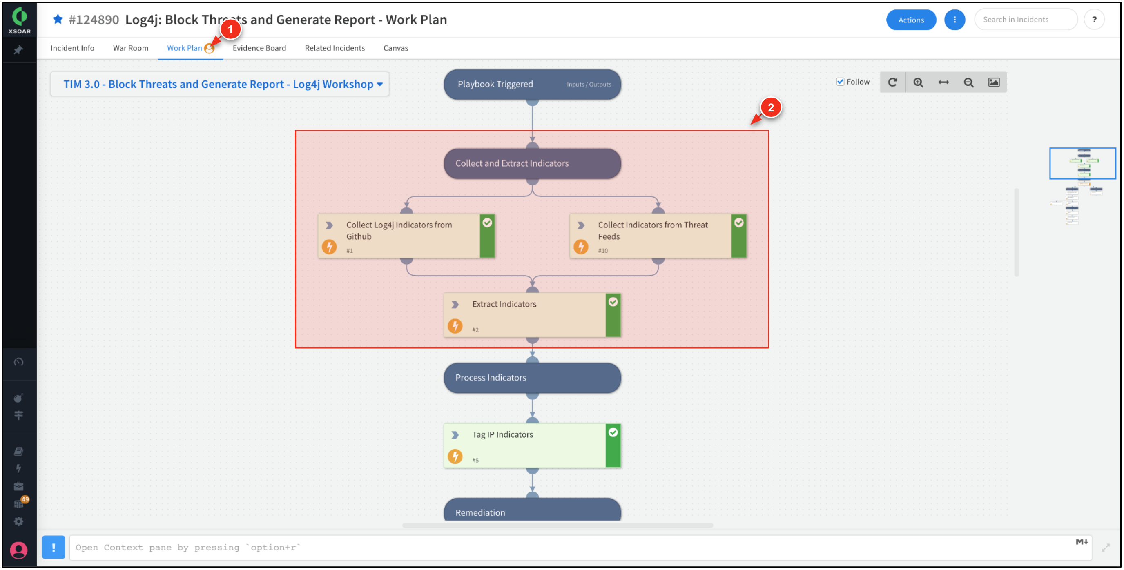Open Jobs briefcase icon in sidebar
1124x570 pixels.
coord(18,486)
